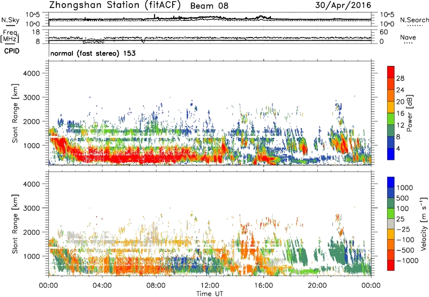Click the 1000 tick of the velocity panel's range axis
The width and height of the screenshot is (429, 297).
31,256
